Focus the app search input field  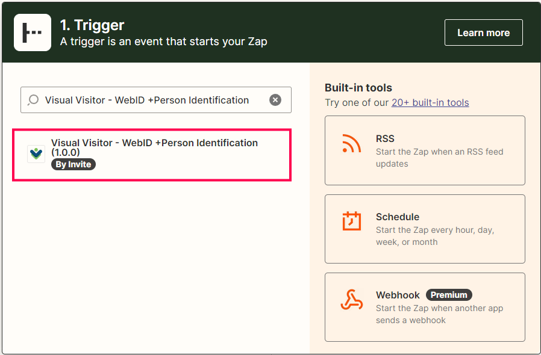click(156, 100)
